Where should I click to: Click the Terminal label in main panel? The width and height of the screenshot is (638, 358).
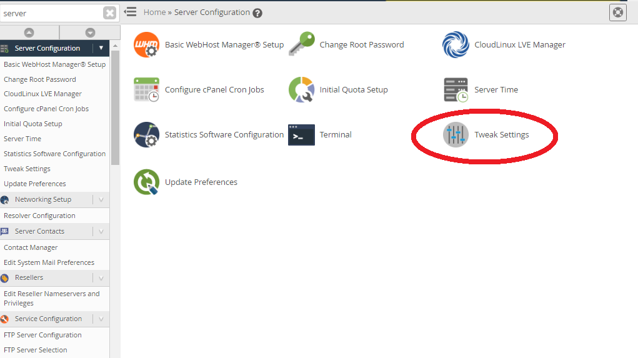click(336, 135)
